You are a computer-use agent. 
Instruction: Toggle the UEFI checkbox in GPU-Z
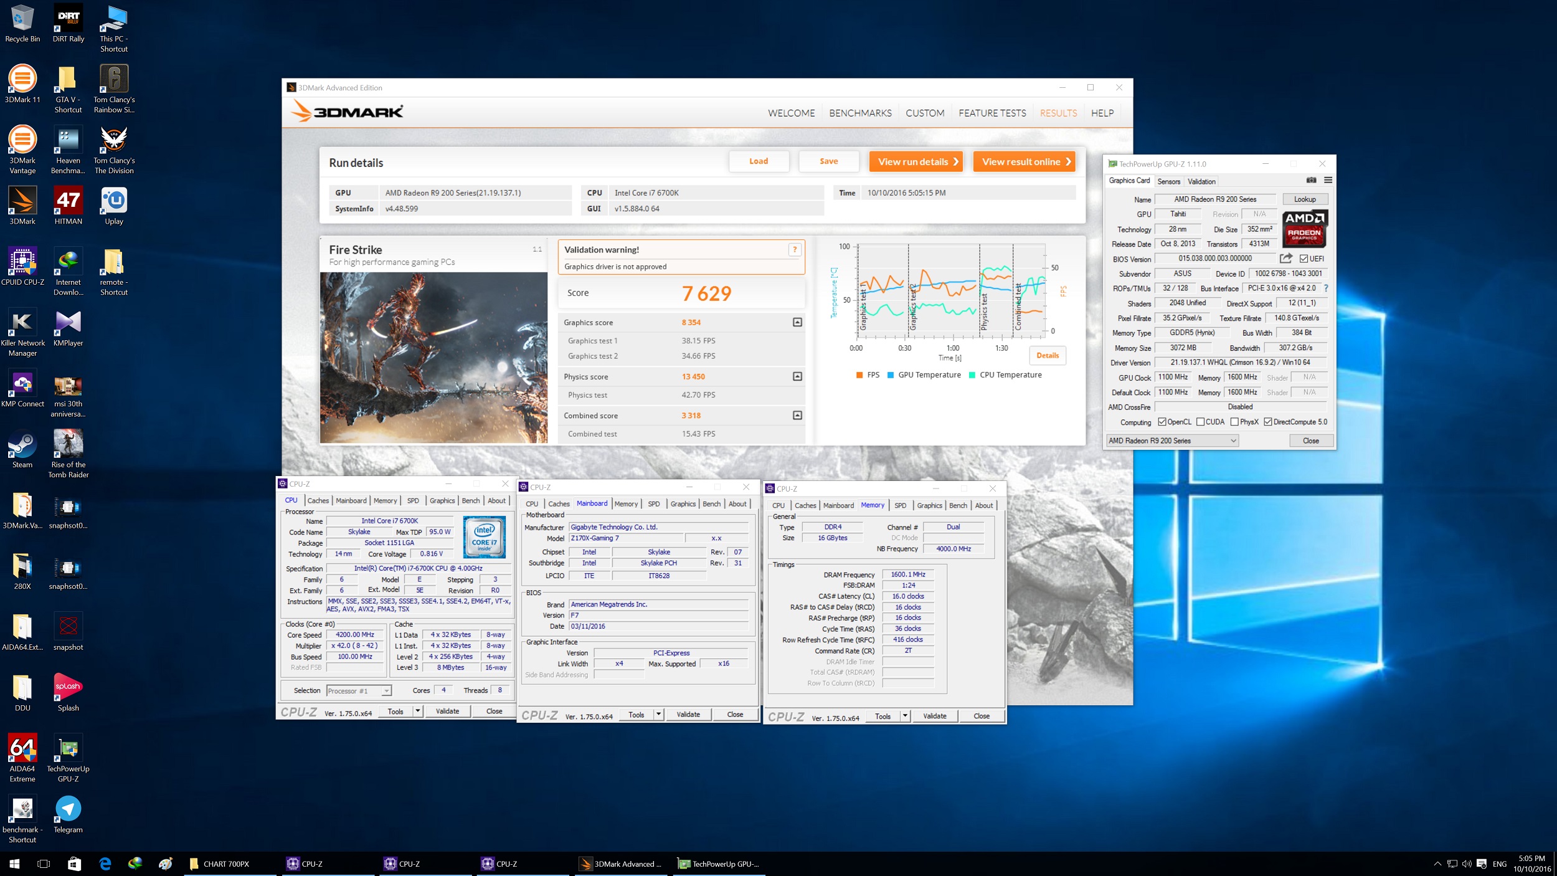tap(1303, 259)
